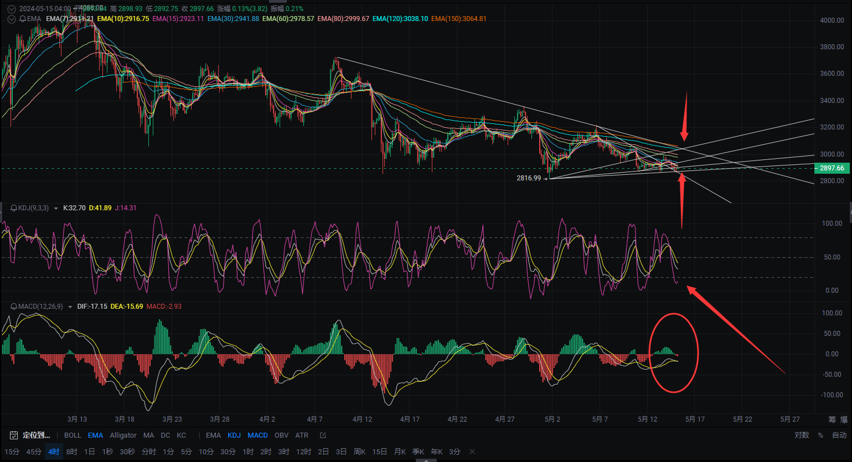Screen dimensions: 852x462
Task: Switch to the 周K timeframe
Action: coord(359,451)
